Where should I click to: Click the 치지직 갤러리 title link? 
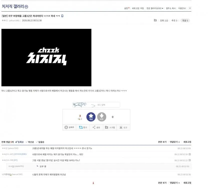coord(13,6)
